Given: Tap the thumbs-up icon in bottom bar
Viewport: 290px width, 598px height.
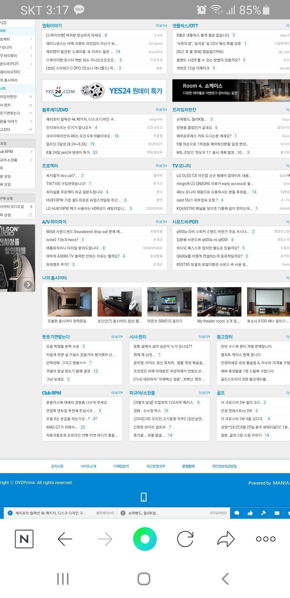Looking at the screenshot, I should 250,513.
